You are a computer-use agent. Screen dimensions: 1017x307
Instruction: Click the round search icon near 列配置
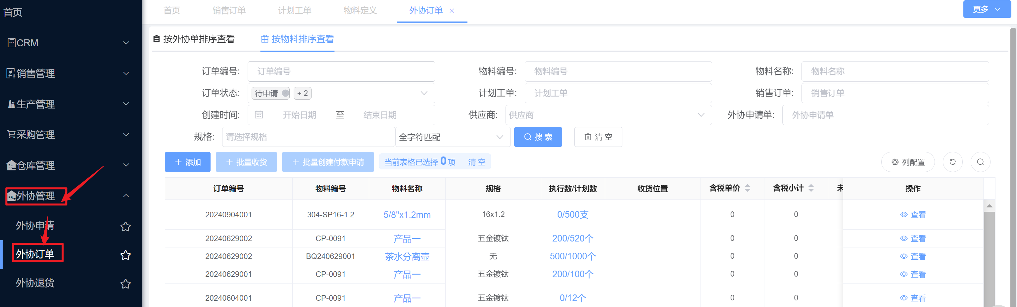click(980, 162)
